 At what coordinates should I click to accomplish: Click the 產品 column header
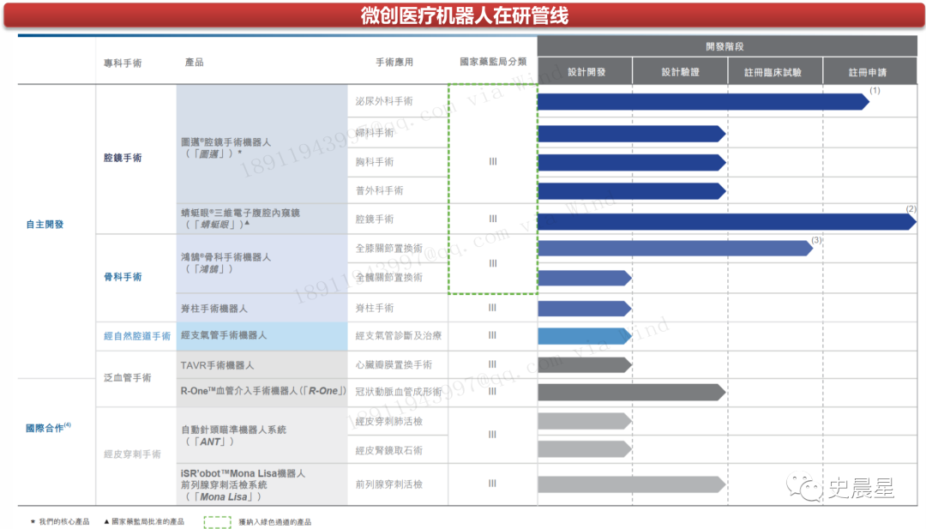(195, 62)
